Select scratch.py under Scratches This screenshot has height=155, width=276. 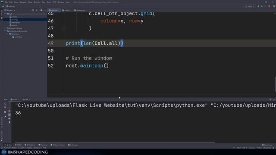click(x=17, y=37)
